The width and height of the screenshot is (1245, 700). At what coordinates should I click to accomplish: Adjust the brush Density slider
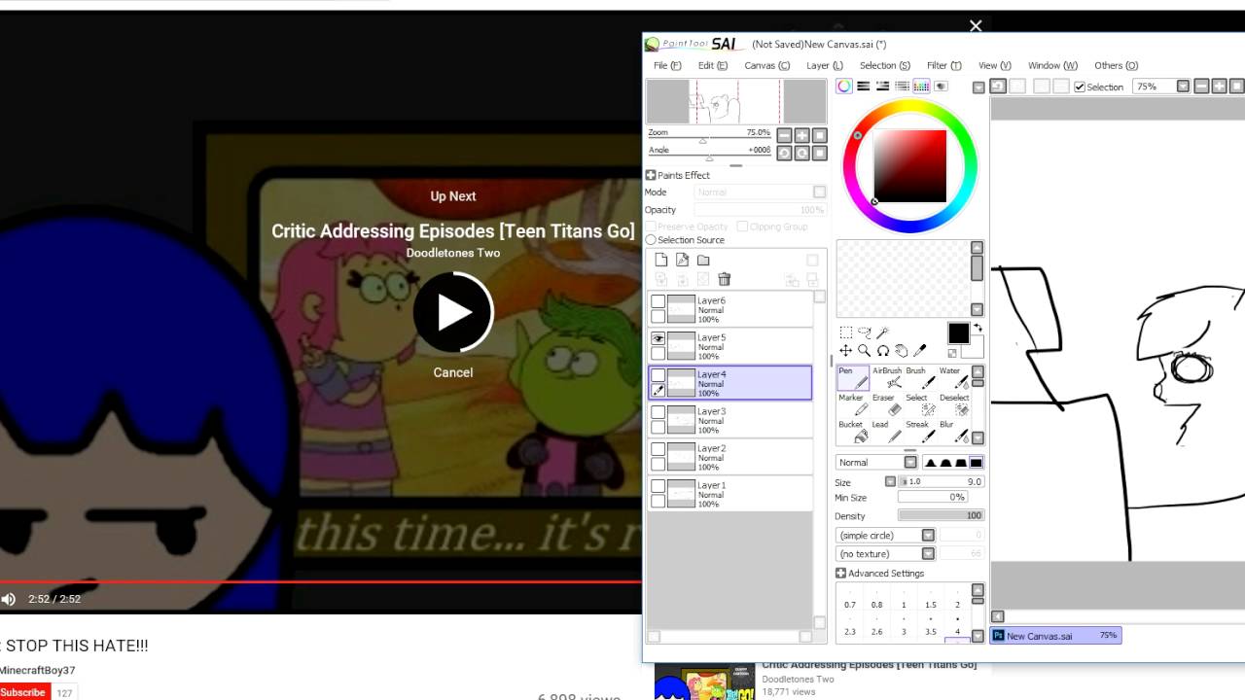coord(941,515)
